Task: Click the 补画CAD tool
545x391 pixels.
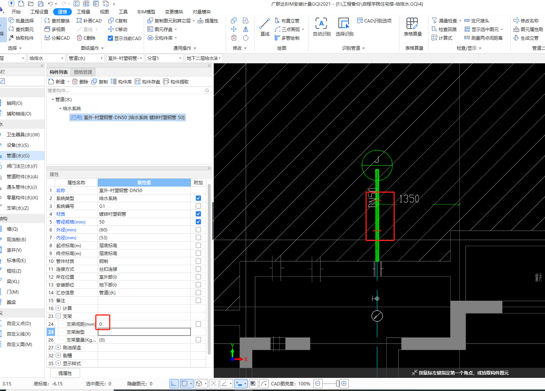Action: pyautogui.click(x=89, y=21)
